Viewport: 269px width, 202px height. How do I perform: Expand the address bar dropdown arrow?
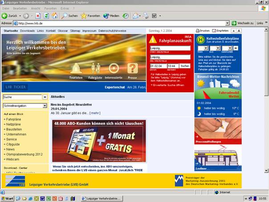(x=227, y=23)
